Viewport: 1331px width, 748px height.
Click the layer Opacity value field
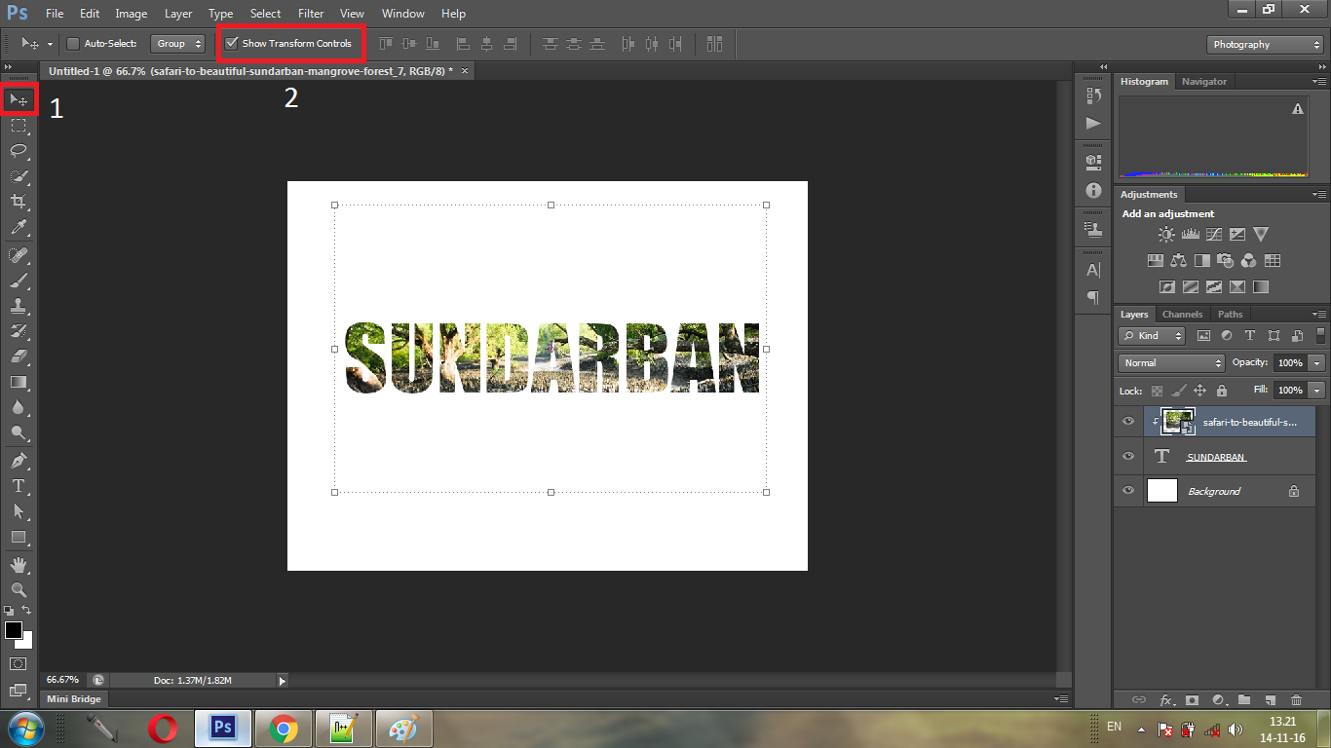pos(1290,363)
